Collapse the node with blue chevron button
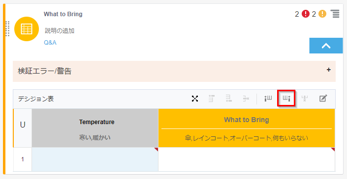Viewport: 347px width, 179px height. pyautogui.click(x=326, y=46)
